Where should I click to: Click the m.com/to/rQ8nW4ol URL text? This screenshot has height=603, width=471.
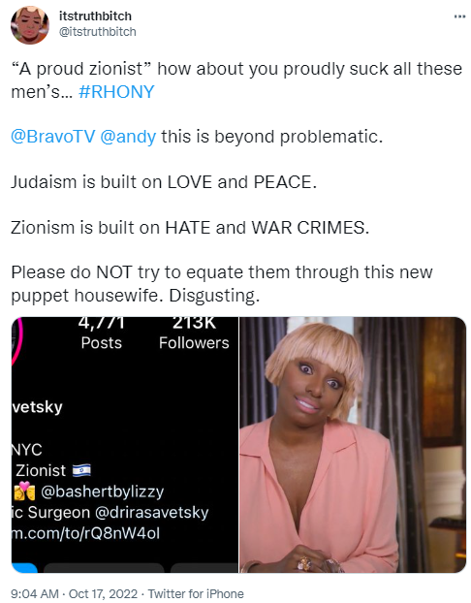coord(85,533)
